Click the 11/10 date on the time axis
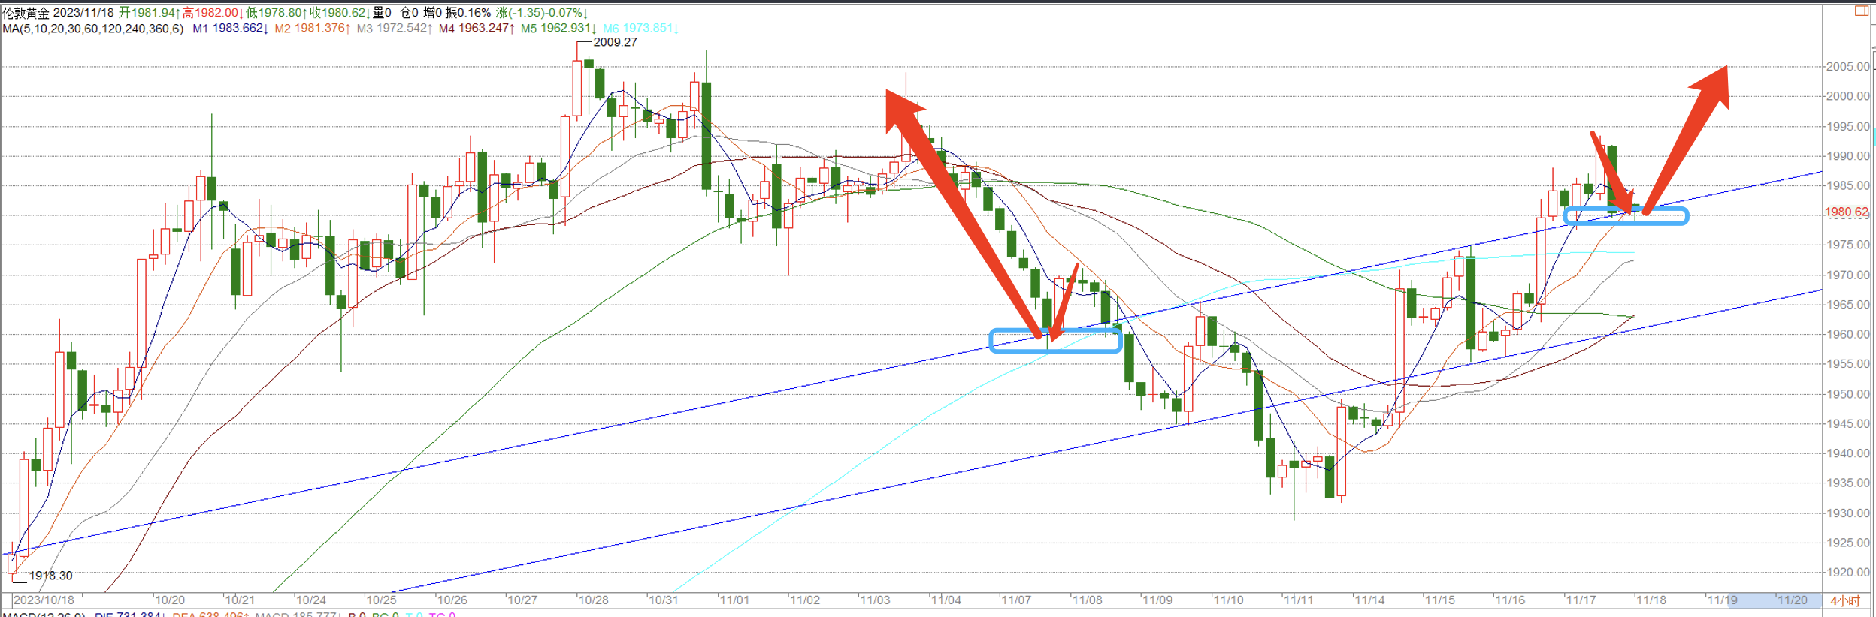 pyautogui.click(x=1228, y=600)
